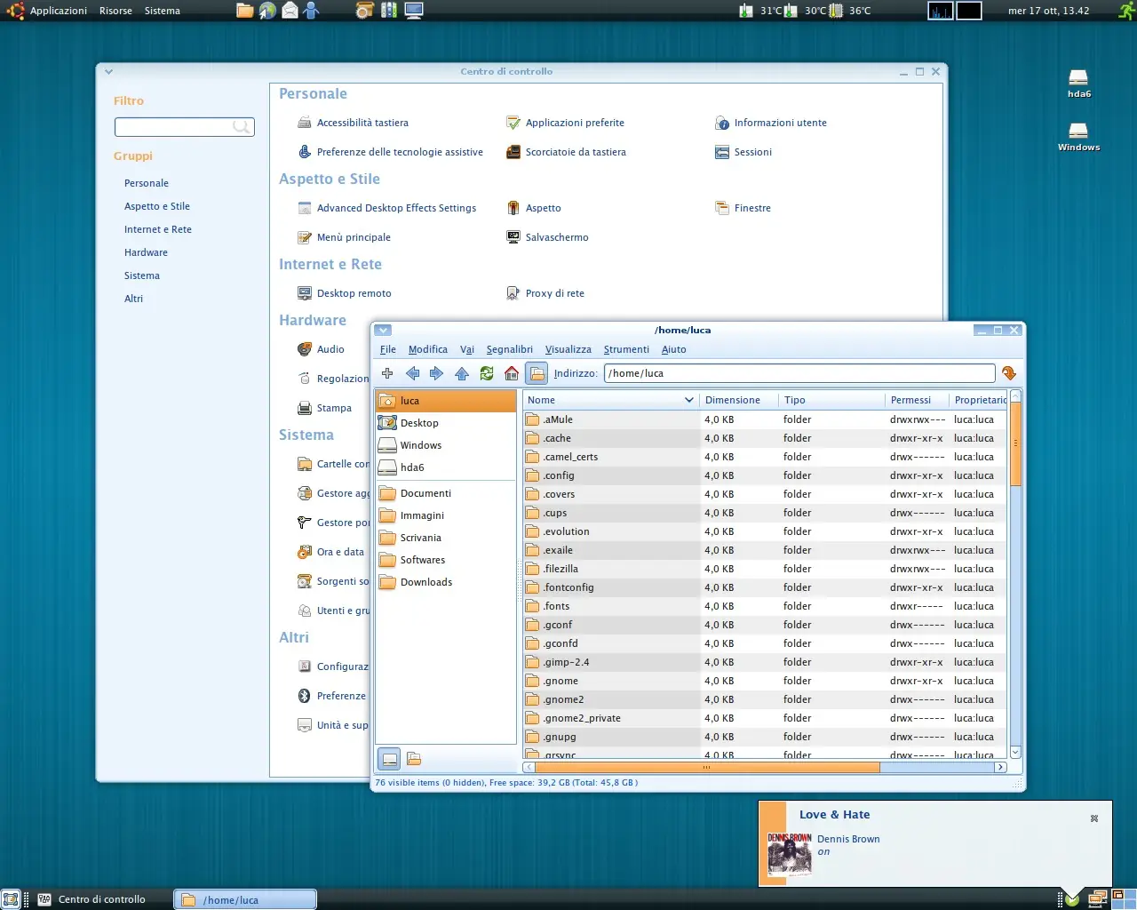1137x910 pixels.
Task: Expand the Nome column sort arrow
Action: pos(689,400)
